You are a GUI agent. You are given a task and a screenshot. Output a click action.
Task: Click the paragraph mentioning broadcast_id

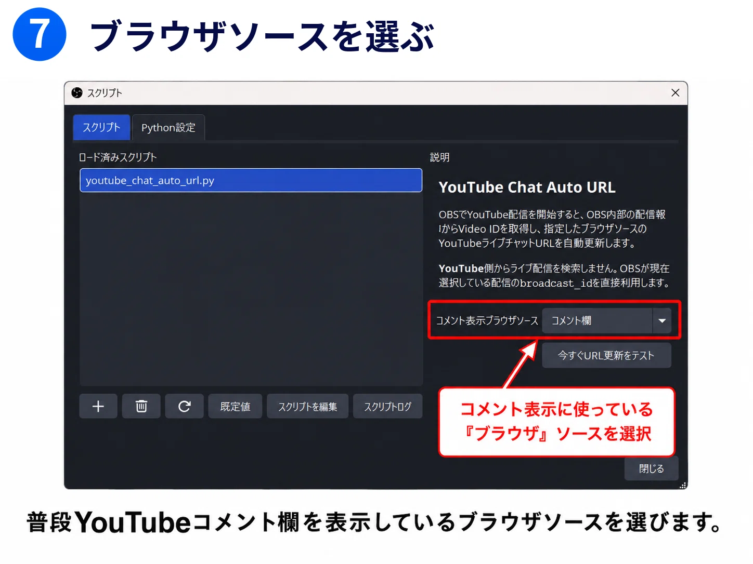pos(554,275)
